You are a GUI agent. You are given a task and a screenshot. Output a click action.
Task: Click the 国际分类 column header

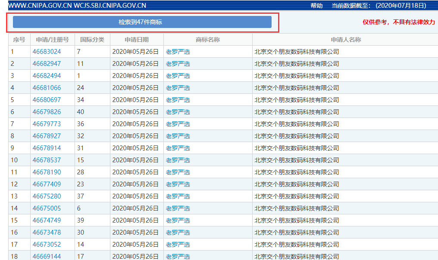click(x=92, y=40)
